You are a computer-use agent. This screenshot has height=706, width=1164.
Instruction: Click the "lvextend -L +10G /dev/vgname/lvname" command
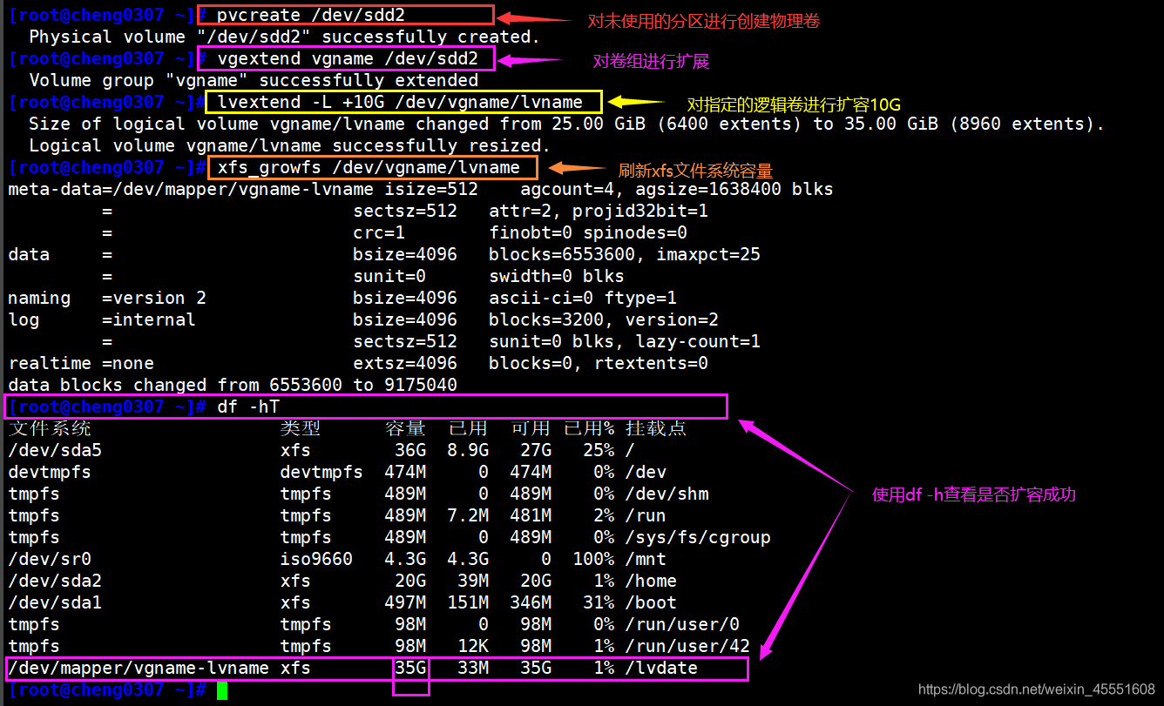coord(400,102)
